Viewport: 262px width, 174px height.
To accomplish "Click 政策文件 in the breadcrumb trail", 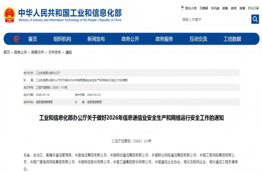I will click(x=38, y=52).
